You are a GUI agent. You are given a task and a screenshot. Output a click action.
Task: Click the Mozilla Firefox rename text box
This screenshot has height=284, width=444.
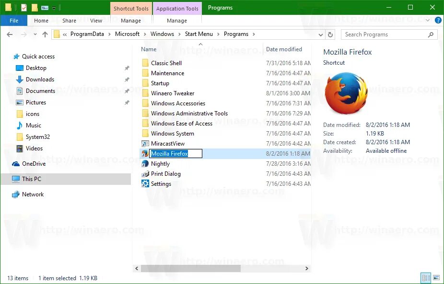pos(175,154)
